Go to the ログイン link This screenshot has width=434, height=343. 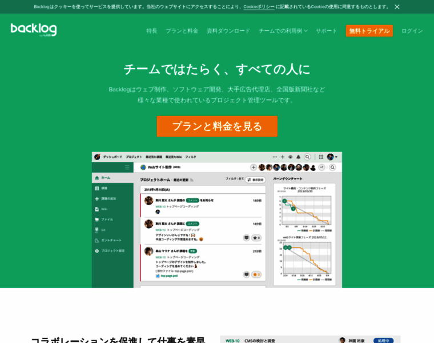pyautogui.click(x=412, y=31)
